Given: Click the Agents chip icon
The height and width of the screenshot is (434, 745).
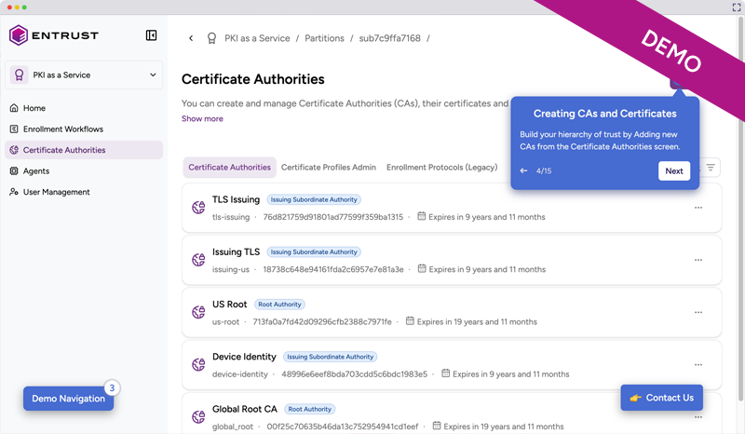Looking at the screenshot, I should (x=14, y=170).
